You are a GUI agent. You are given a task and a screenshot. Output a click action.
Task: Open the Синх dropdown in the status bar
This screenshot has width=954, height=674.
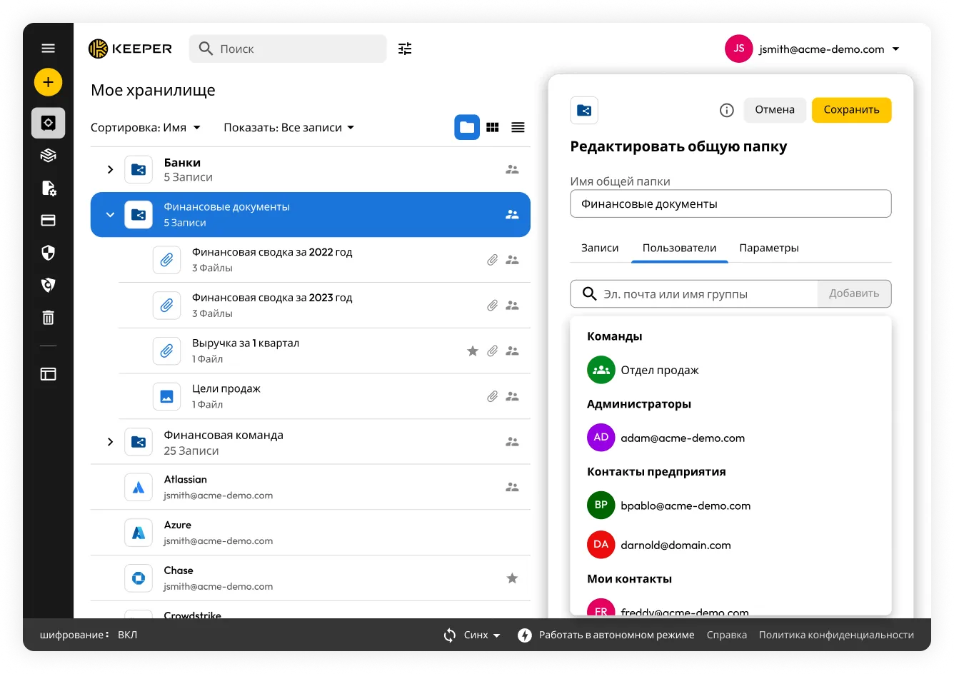[482, 635]
